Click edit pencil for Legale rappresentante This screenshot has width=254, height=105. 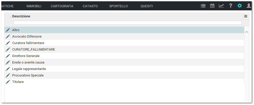point(8,69)
